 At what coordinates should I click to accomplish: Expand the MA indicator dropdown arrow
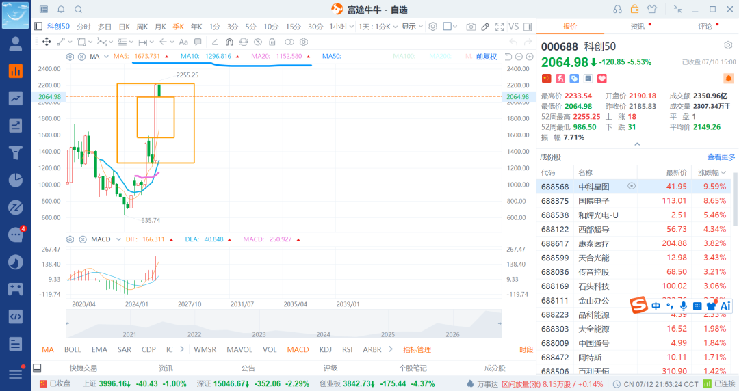pos(107,57)
